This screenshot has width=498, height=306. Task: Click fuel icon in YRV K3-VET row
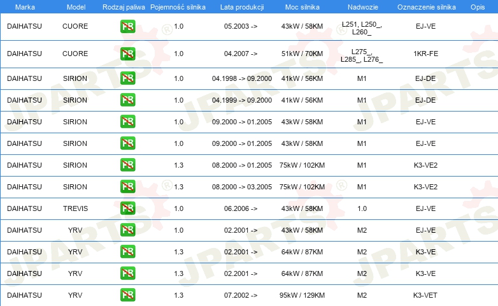127,295
